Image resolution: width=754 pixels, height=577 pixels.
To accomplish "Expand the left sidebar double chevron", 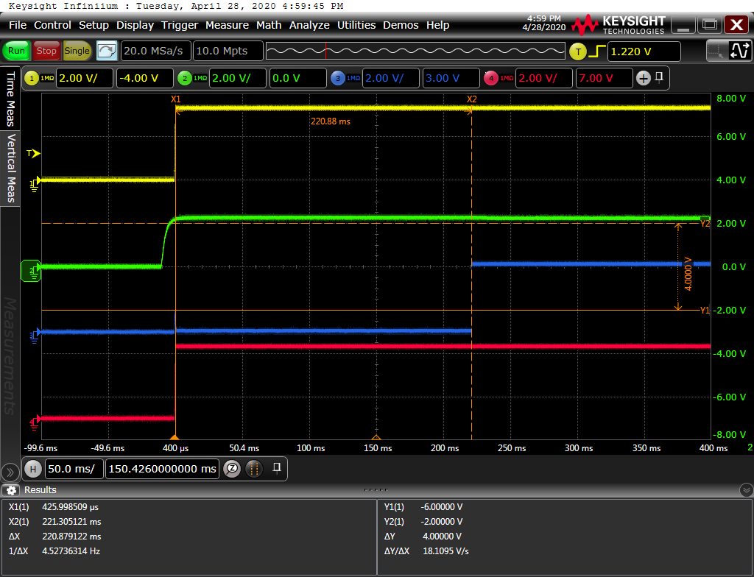I will [x=10, y=472].
